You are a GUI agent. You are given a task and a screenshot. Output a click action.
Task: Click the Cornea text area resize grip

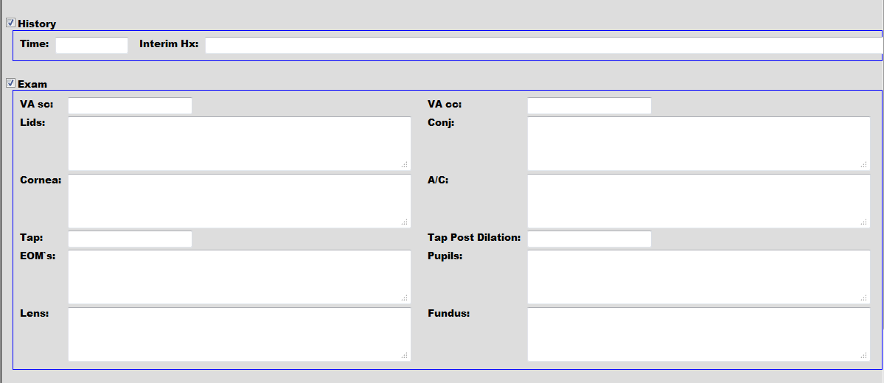click(x=405, y=222)
